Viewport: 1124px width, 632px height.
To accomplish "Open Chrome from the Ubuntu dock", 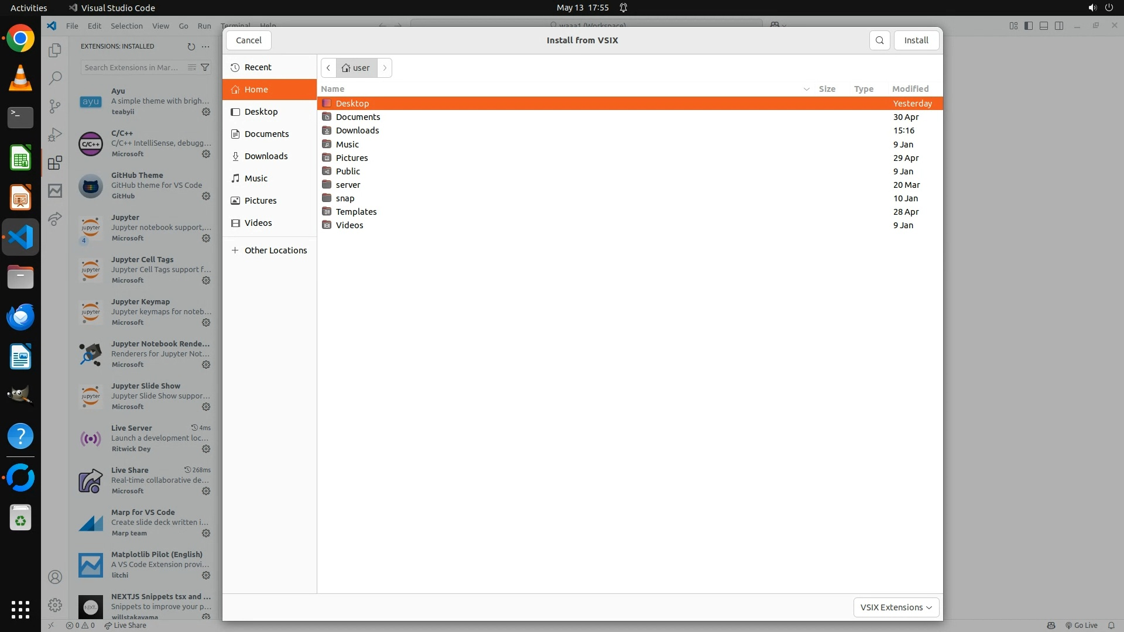I will click(x=20, y=39).
